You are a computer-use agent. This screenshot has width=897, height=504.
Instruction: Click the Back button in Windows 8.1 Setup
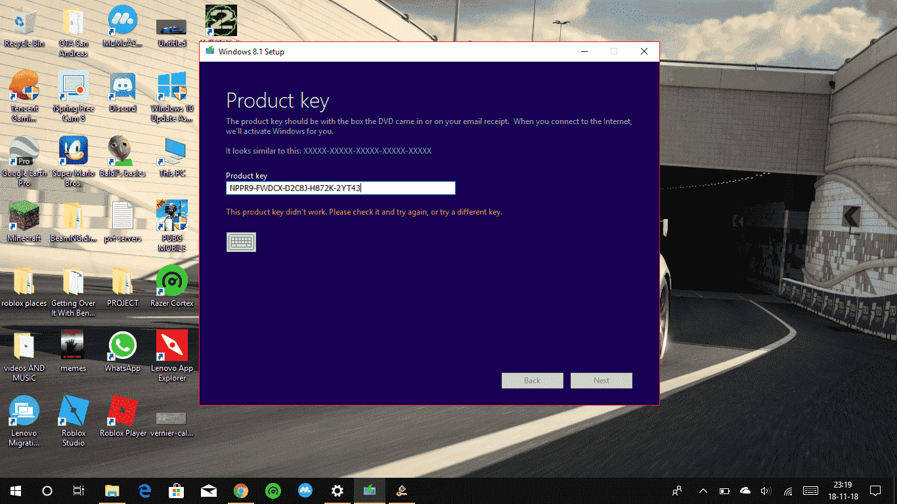tap(533, 381)
